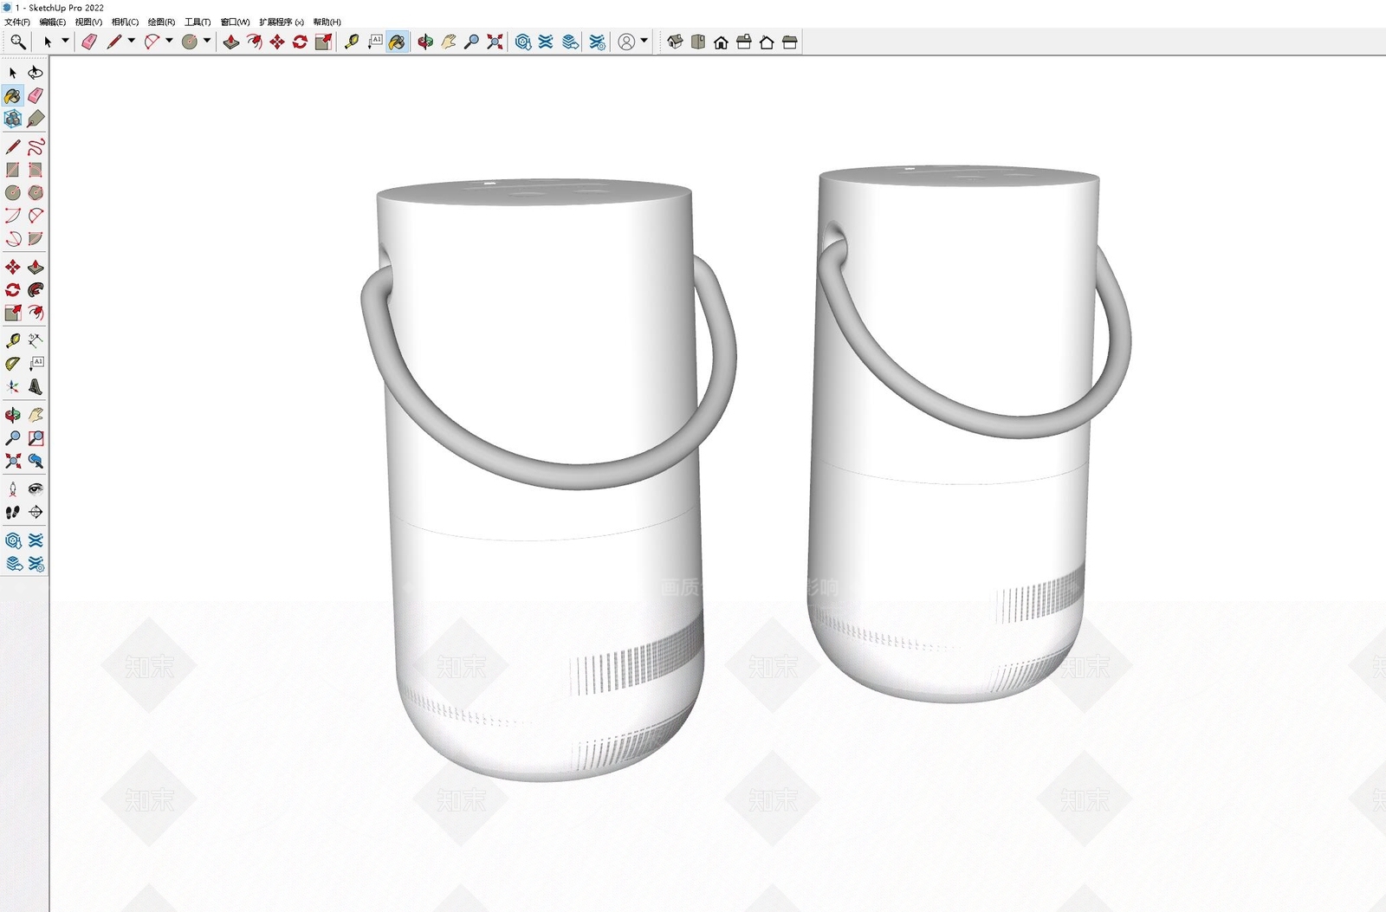The image size is (1386, 912).
Task: Activate the Axes tool
Action: [13, 386]
